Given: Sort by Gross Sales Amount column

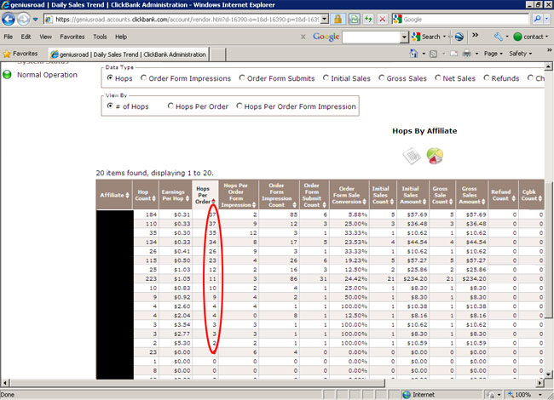Looking at the screenshot, I should (x=471, y=195).
